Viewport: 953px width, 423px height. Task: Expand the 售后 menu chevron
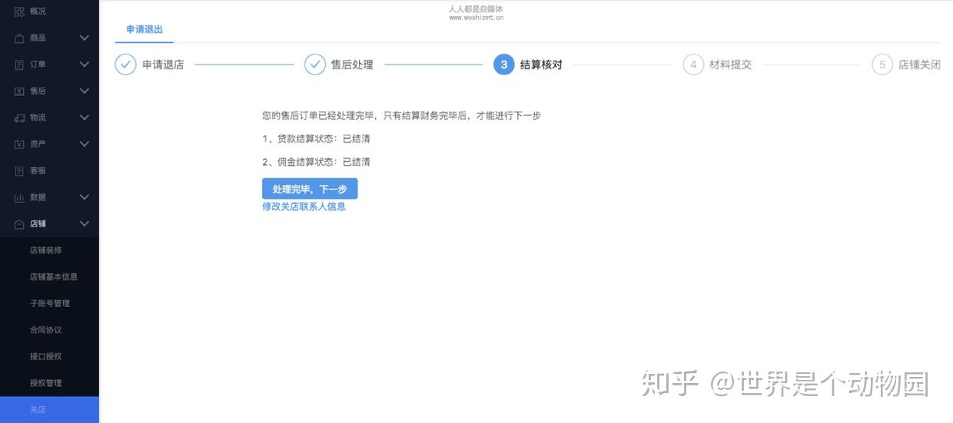(x=85, y=91)
